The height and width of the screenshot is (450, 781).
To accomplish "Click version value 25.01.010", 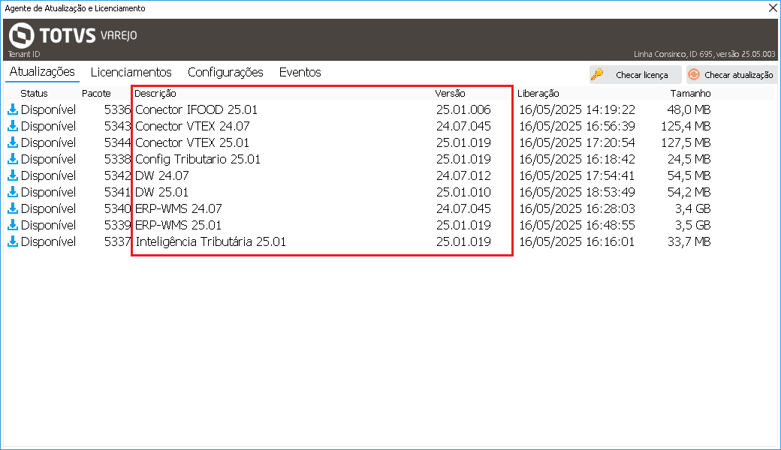I will [x=463, y=191].
